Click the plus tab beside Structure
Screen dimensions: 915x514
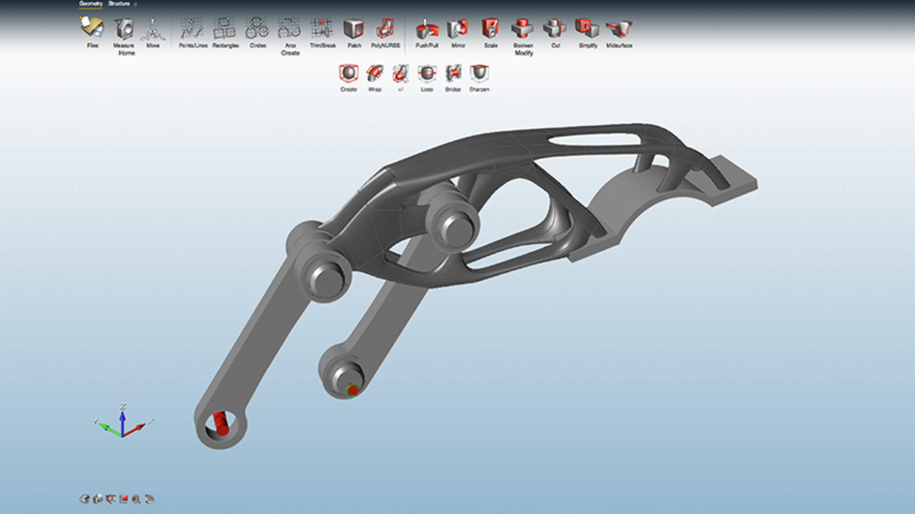coord(136,4)
